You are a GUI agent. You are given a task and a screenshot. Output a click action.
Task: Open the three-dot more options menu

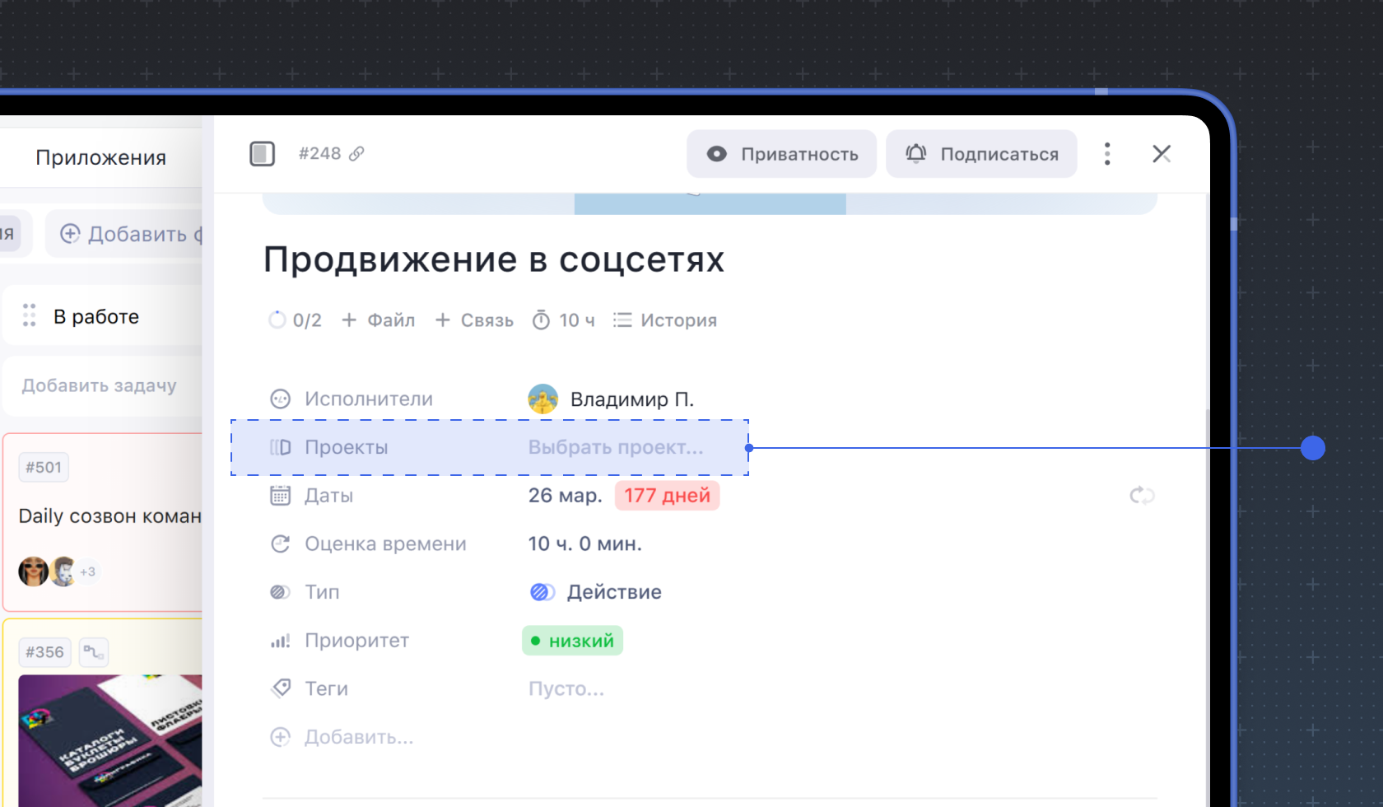(1107, 154)
